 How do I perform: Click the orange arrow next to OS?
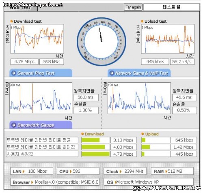pos(116,182)
